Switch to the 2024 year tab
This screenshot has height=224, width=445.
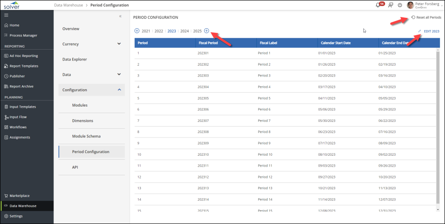tap(185, 31)
